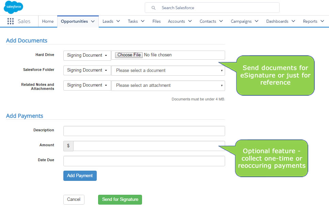329x208 pixels.
Task: Click the Cancel button
Action: [x=74, y=200]
